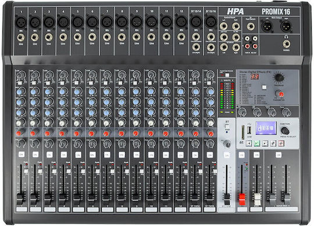Image resolution: width=314 pixels, height=226 pixels.
Task: Tap the green play button on media player
Action: (257, 143)
